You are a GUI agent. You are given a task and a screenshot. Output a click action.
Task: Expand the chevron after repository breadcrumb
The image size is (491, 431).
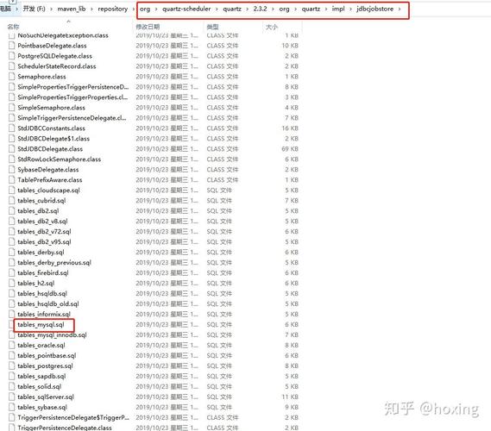[134, 9]
